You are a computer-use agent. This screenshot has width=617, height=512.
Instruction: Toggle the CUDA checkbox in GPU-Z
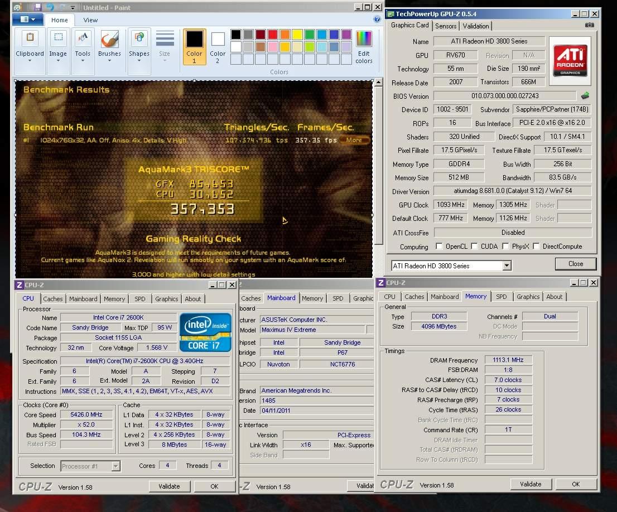(x=474, y=247)
